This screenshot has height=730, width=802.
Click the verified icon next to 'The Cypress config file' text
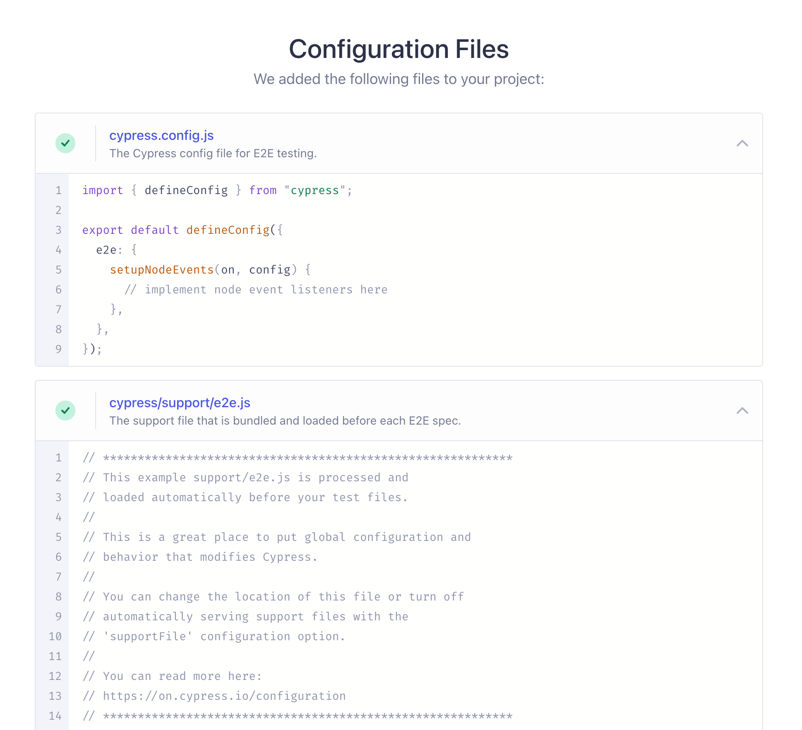point(65,143)
